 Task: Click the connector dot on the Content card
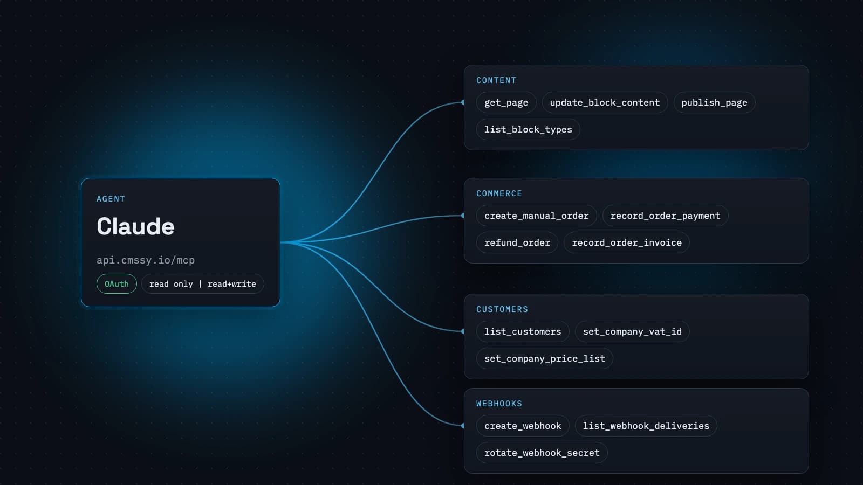click(x=463, y=102)
